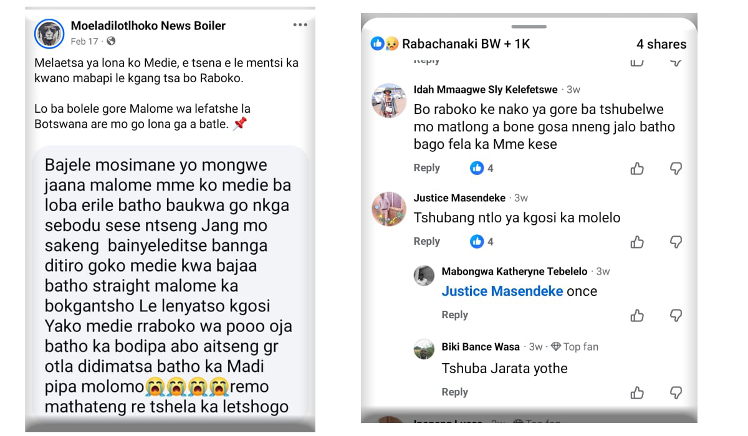Like Mabongwa Katheryne Tebelelo's reply
748x436 pixels.
637,315
